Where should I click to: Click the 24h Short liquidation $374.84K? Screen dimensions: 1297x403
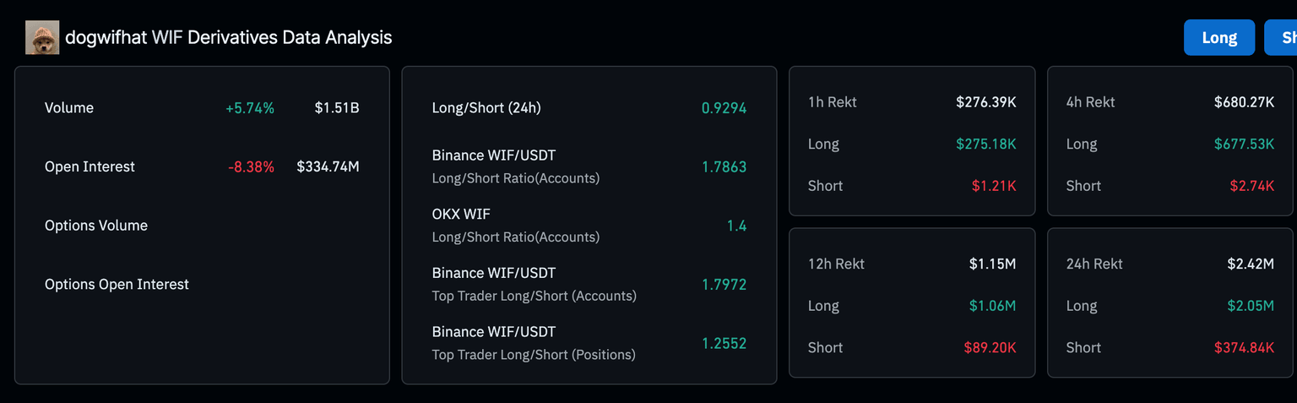pyautogui.click(x=1244, y=347)
